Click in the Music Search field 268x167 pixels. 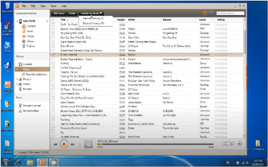[230, 13]
